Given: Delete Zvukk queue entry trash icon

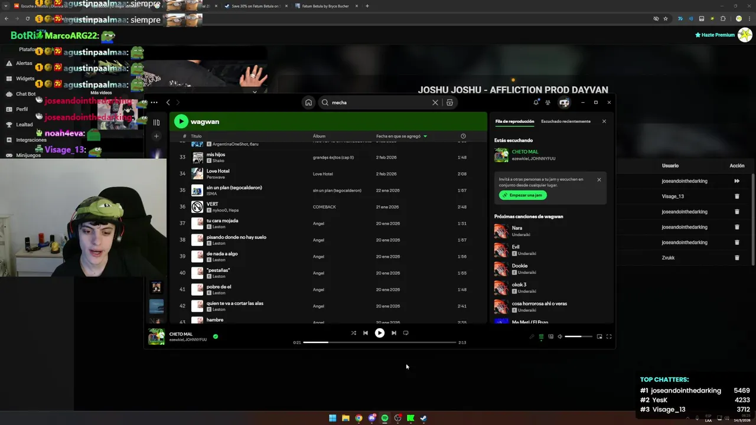Looking at the screenshot, I should click(x=737, y=258).
